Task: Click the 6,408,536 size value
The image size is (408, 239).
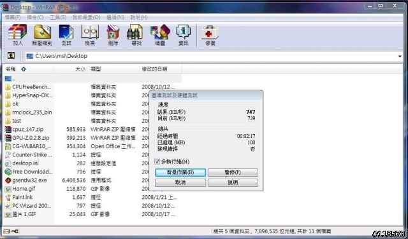Action: pyautogui.click(x=74, y=180)
